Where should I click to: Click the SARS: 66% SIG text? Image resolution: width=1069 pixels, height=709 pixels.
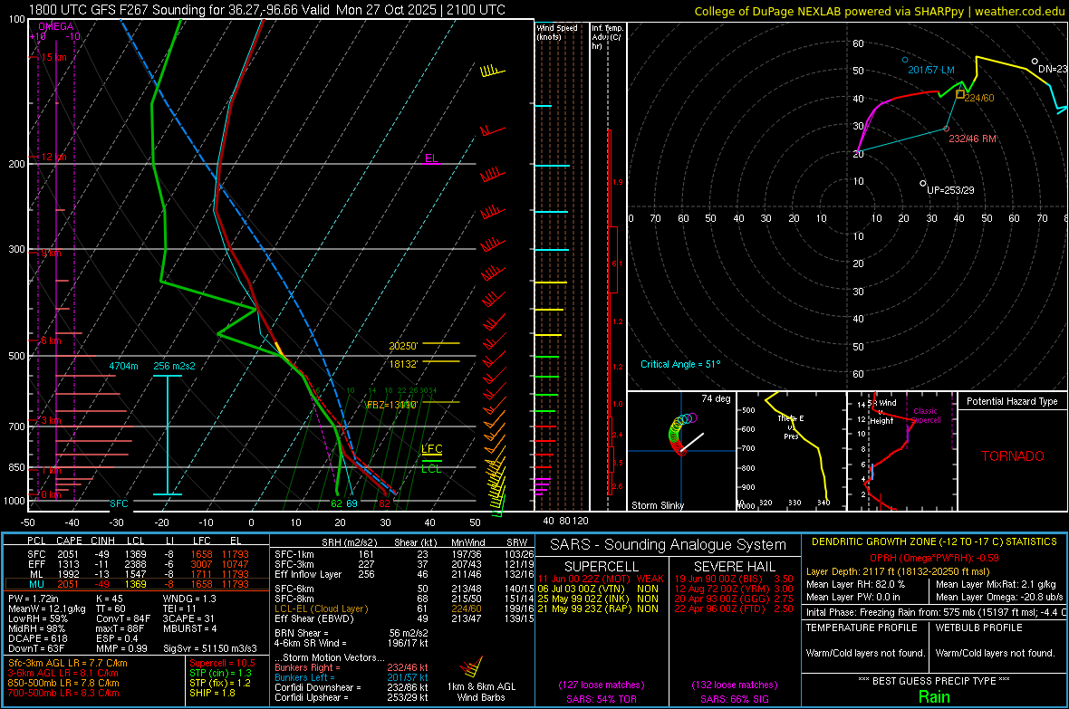(734, 699)
